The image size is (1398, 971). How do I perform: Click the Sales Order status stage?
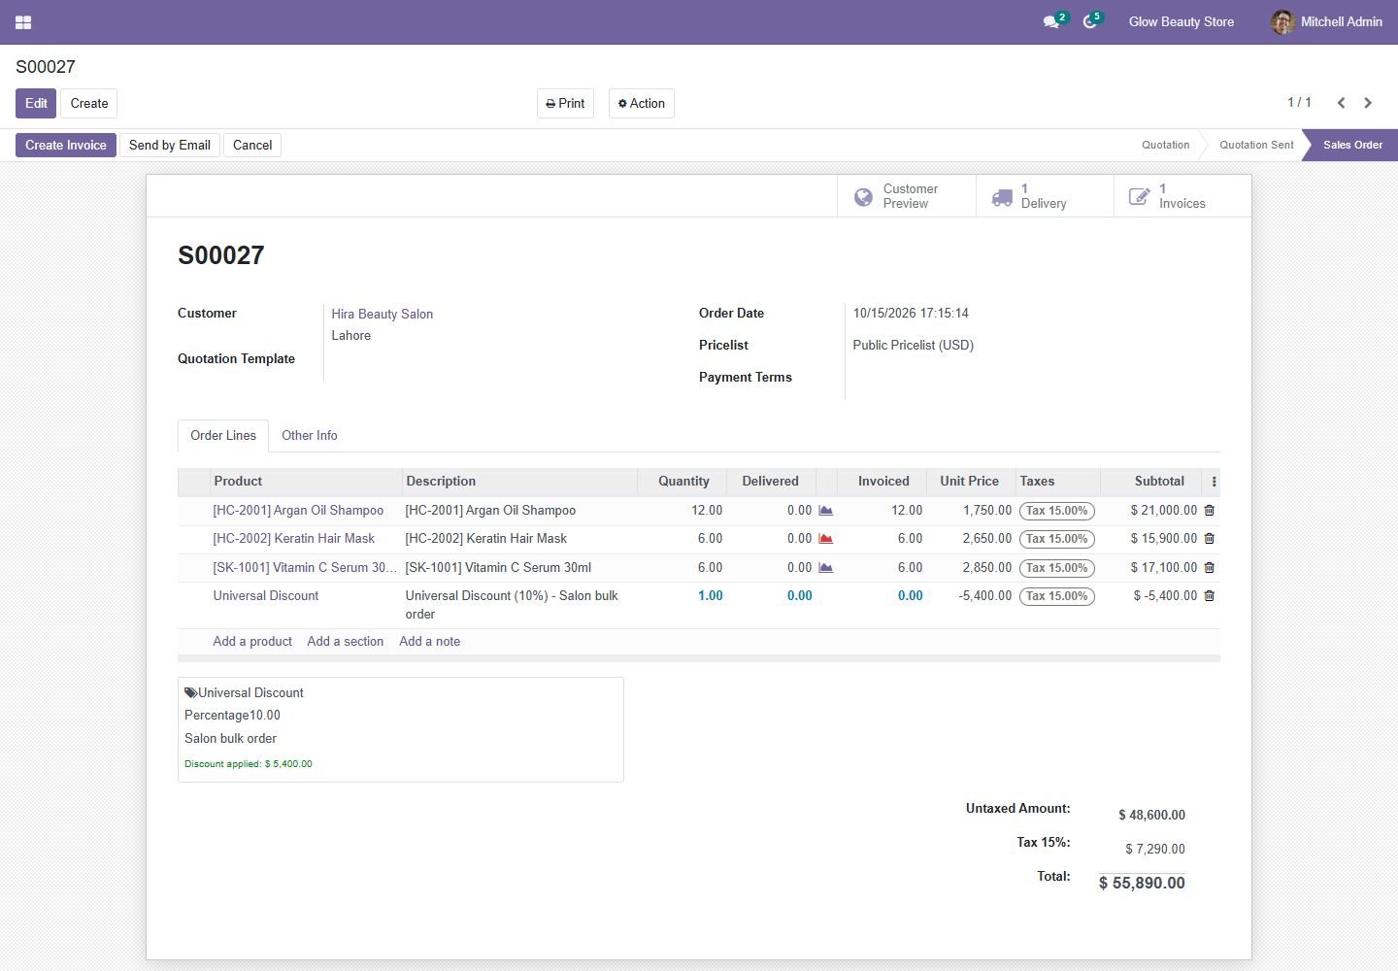click(1352, 145)
